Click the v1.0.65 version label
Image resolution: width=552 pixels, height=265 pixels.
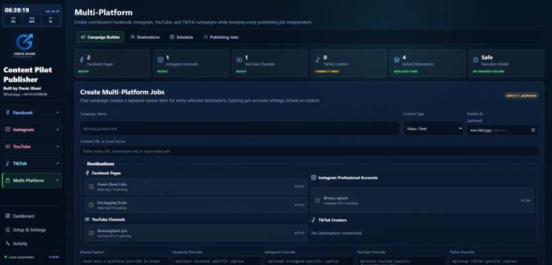pyautogui.click(x=54, y=257)
